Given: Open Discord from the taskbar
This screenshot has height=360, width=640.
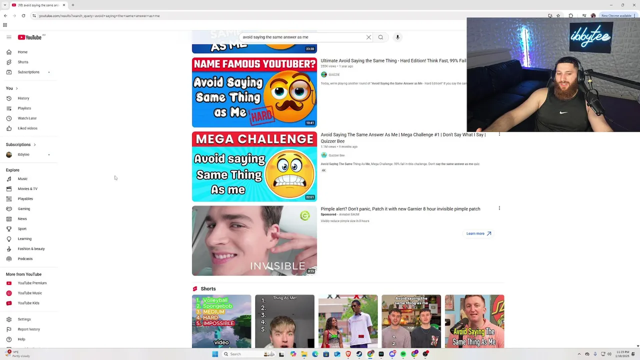Looking at the screenshot, I should coord(392,354).
